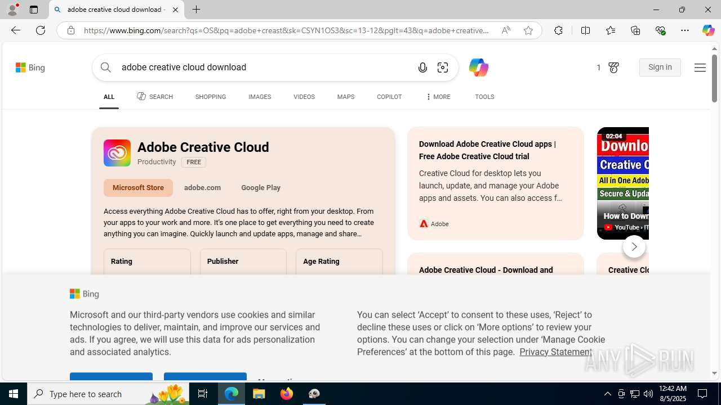This screenshot has height=405, width=721.
Task: Open Edge Settings and more menu
Action: point(685,30)
